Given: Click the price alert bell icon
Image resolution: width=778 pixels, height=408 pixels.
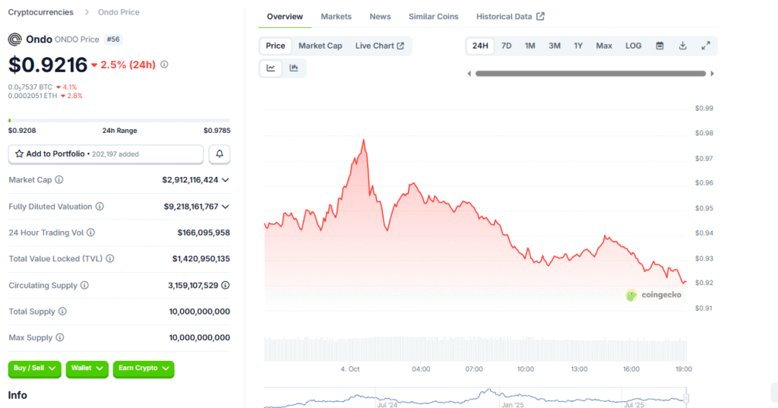Looking at the screenshot, I should [x=219, y=154].
